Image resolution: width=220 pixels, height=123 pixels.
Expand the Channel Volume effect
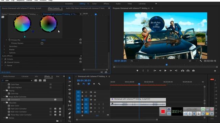click(2, 62)
